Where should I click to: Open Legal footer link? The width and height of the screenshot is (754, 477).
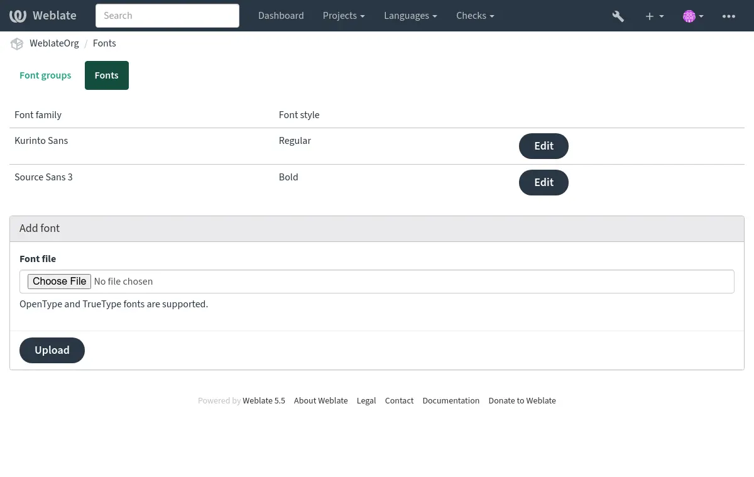click(366, 401)
